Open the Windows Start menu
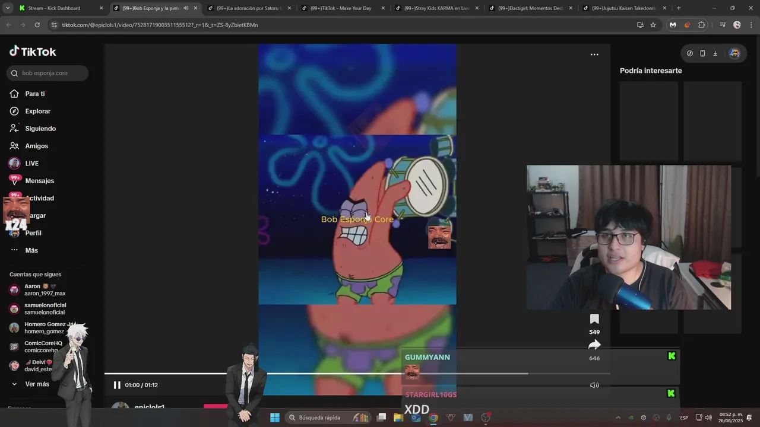Viewport: 760px width, 427px height. click(x=275, y=418)
